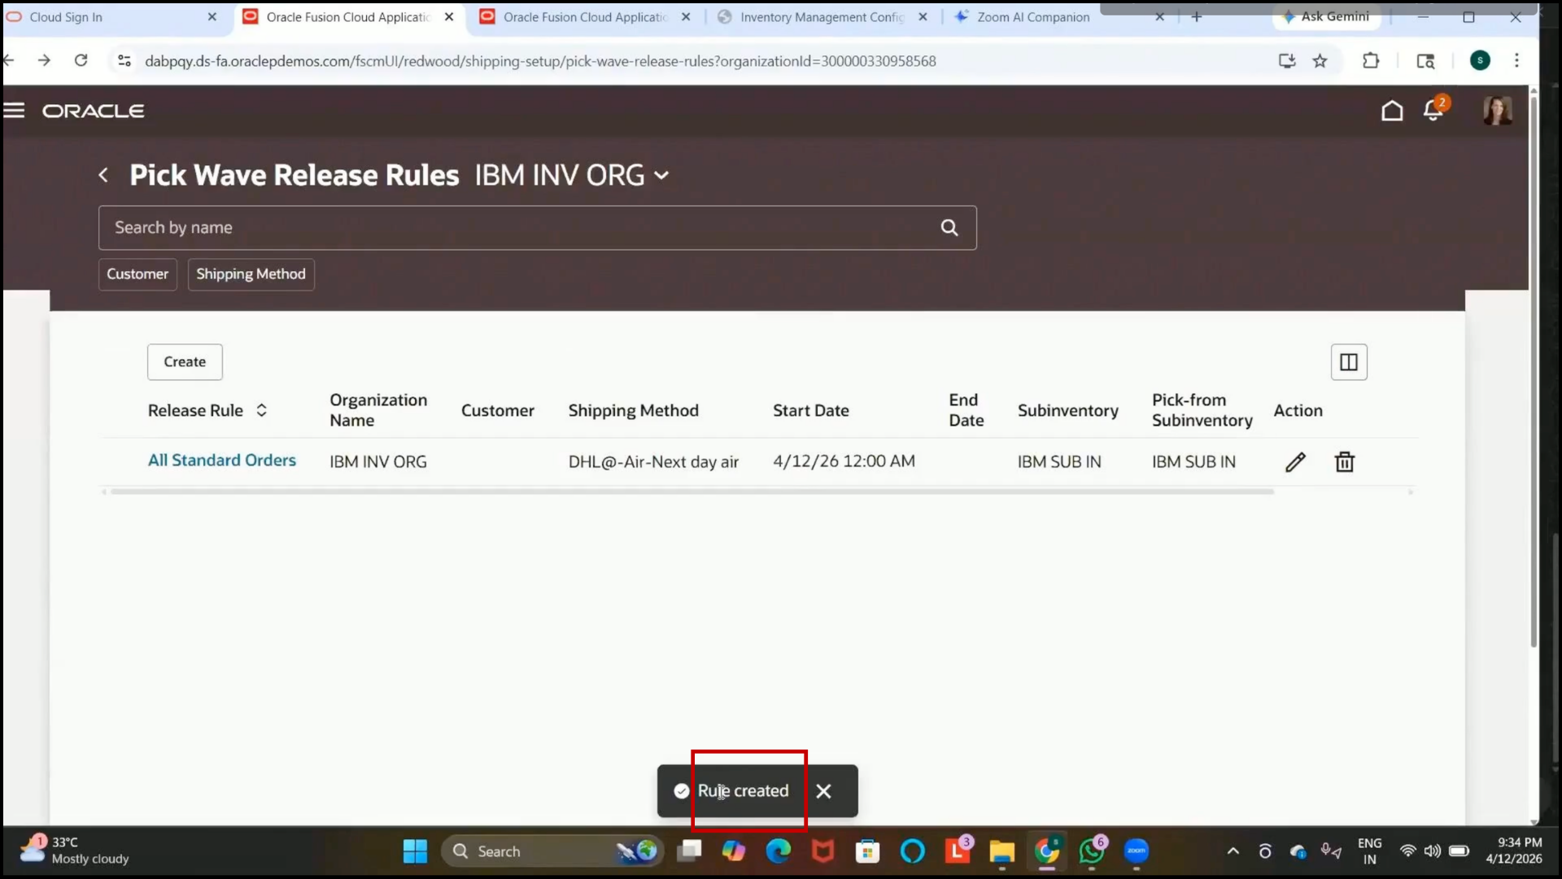Open a new browser tab
This screenshot has height=879, width=1562.
(1196, 17)
